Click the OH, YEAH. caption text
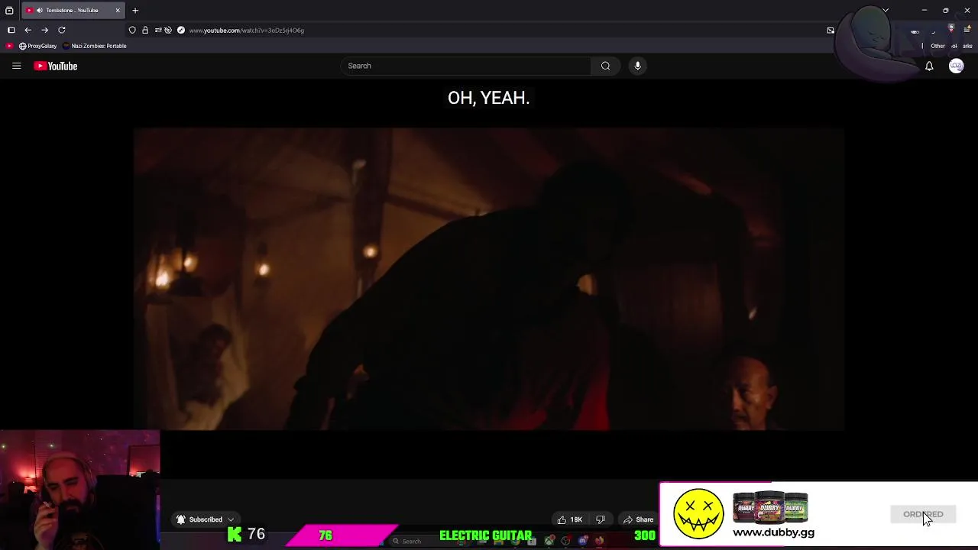 click(x=488, y=98)
